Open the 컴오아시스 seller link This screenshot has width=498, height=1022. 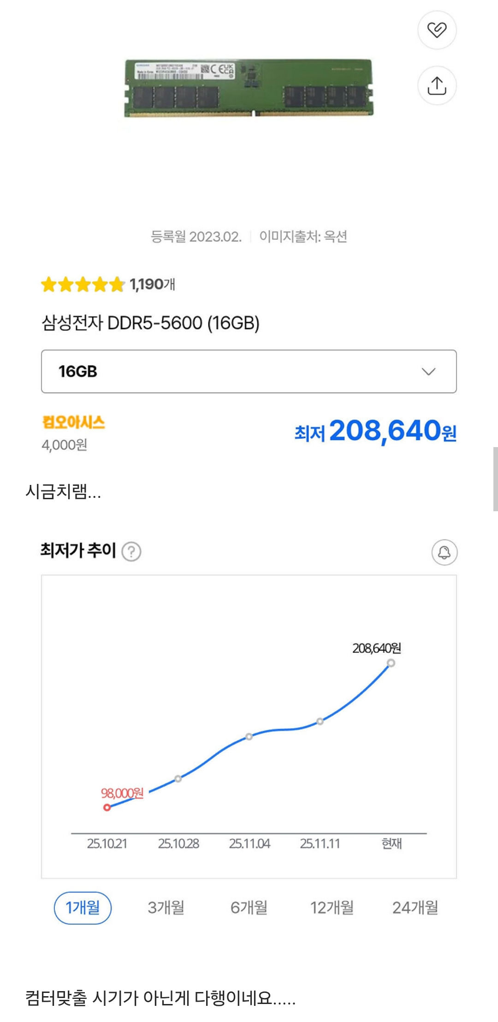point(74,422)
